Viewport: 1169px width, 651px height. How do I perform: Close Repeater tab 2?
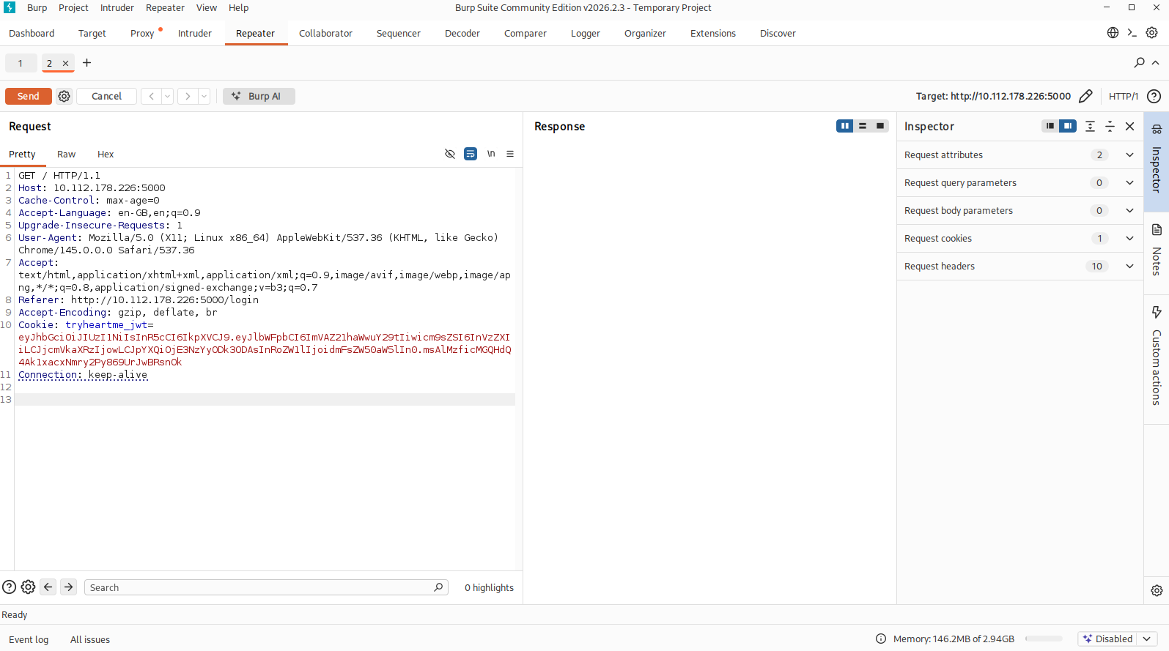65,63
